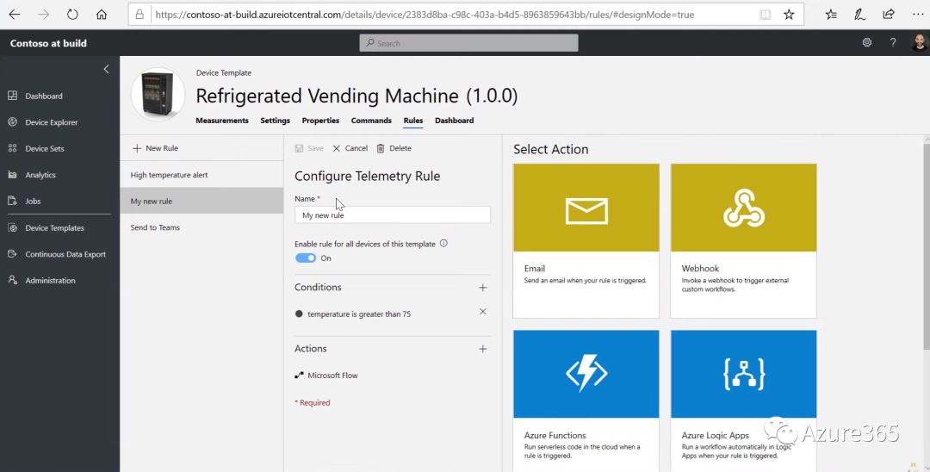Select the High temperature alert rule
This screenshot has width=930, height=472.
click(170, 175)
